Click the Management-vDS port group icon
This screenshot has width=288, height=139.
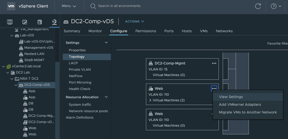pos(21,48)
